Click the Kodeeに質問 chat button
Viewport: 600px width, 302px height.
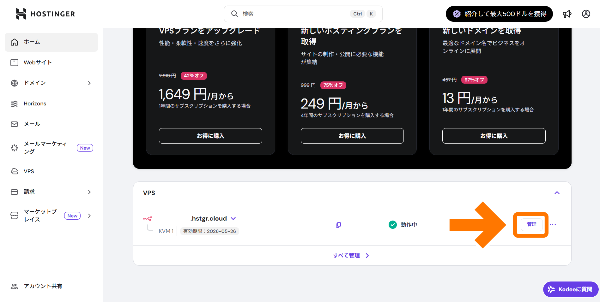pos(571,289)
